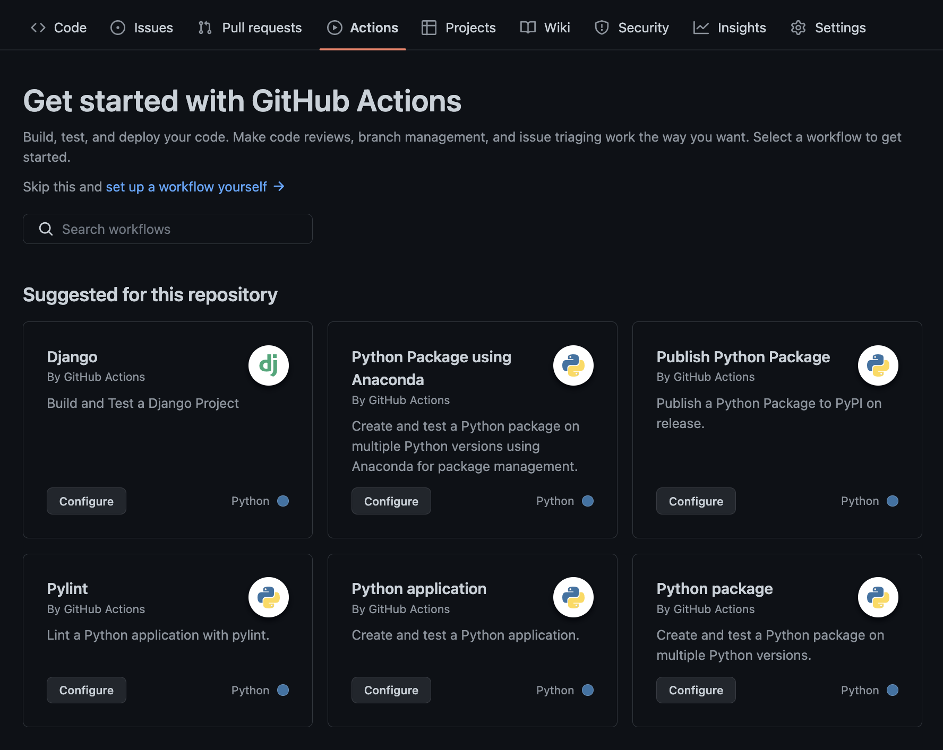The width and height of the screenshot is (943, 750).
Task: Click Create and test a Python application text
Action: pyautogui.click(x=466, y=635)
